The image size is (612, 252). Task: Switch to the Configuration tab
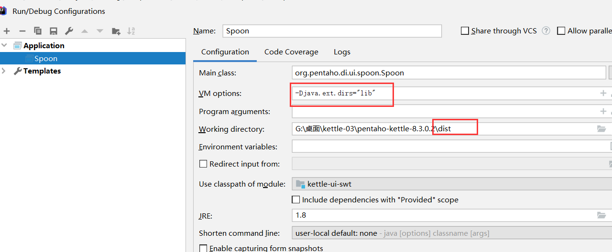(225, 52)
